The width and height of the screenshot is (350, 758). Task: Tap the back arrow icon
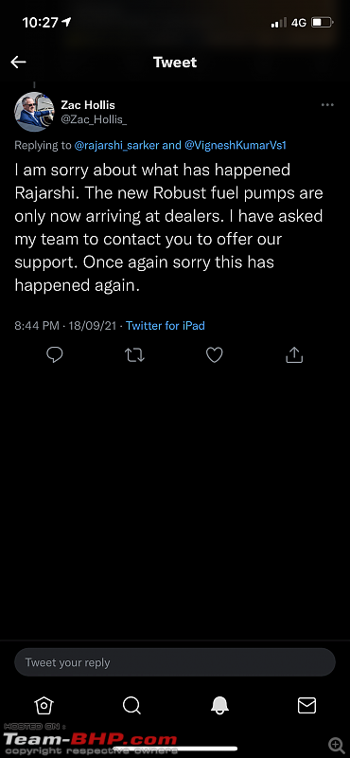pos(18,62)
